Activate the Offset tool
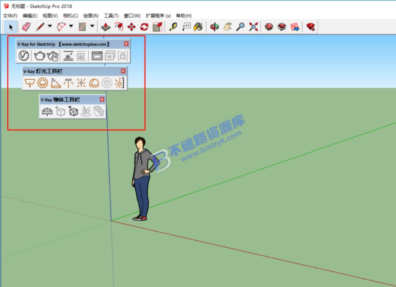This screenshot has width=396, height=287. click(119, 27)
